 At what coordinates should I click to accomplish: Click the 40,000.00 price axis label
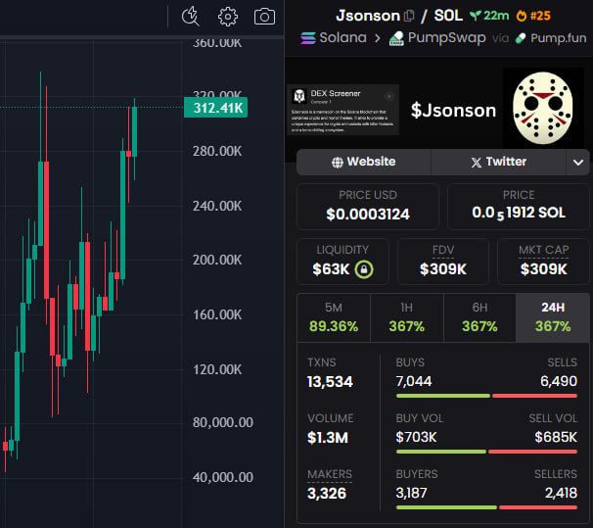(223, 478)
